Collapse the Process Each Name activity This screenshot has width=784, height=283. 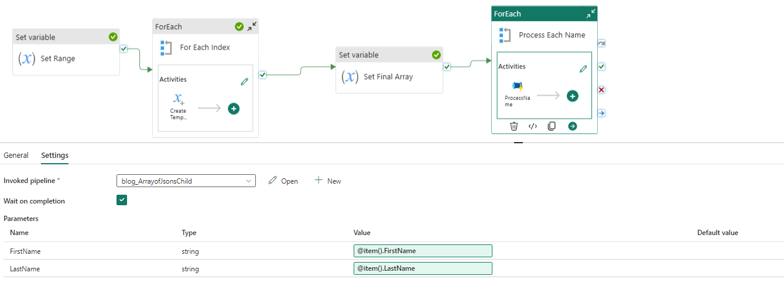(591, 13)
